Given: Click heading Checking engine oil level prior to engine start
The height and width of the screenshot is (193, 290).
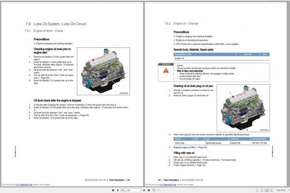Looking at the screenshot, I should point(52,51).
